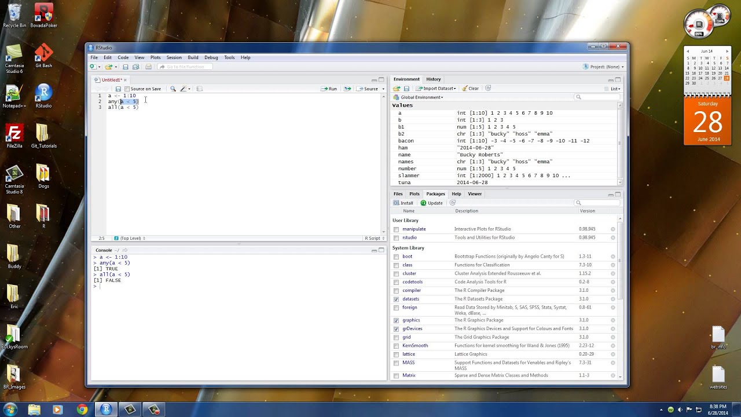Open FileZilla desktop icon
Image resolution: width=741 pixels, height=417 pixels.
click(14, 136)
